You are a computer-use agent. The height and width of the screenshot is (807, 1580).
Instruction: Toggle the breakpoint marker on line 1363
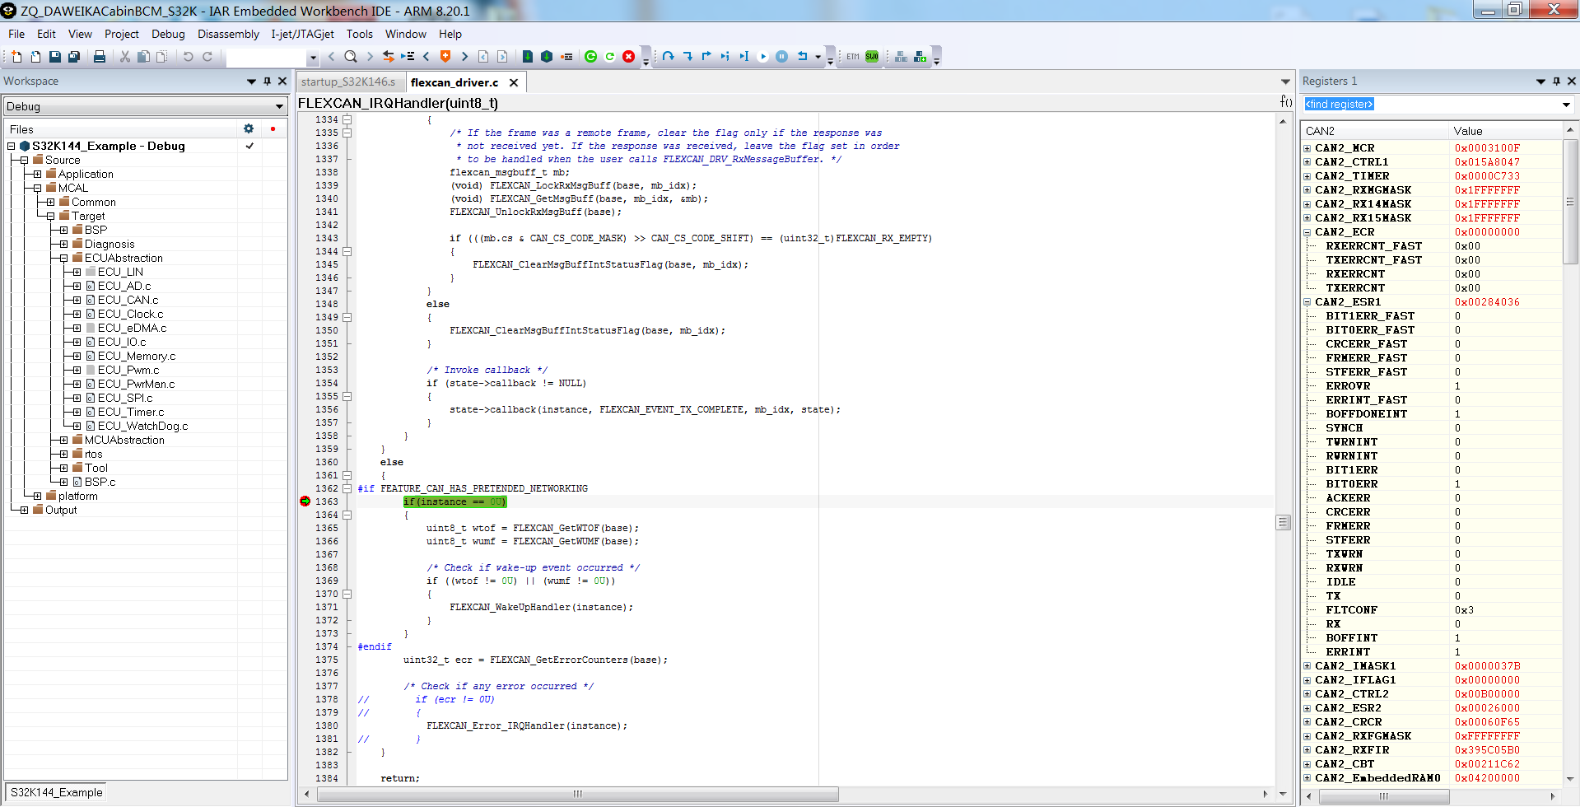[x=304, y=501]
